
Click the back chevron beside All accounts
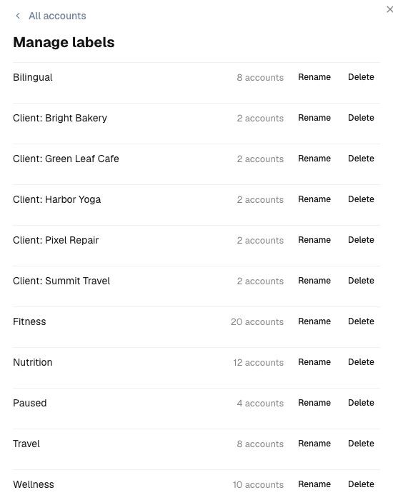point(18,16)
